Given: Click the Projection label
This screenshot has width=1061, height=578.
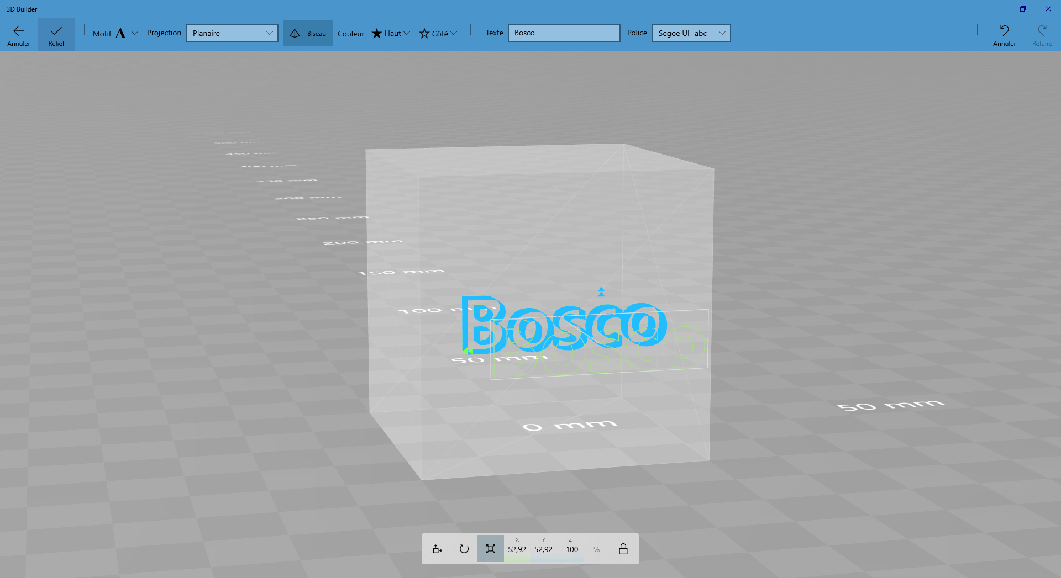Looking at the screenshot, I should 164,33.
